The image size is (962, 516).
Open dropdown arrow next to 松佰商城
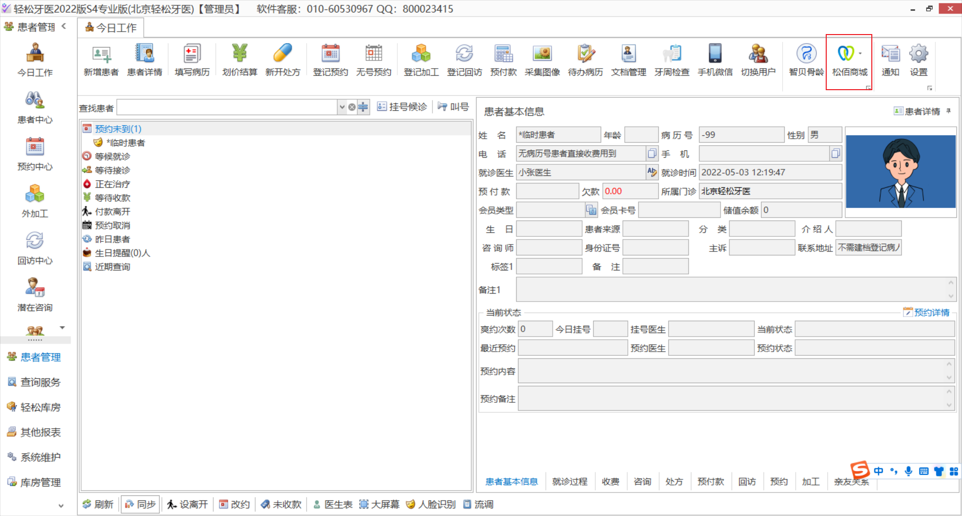[x=860, y=53]
